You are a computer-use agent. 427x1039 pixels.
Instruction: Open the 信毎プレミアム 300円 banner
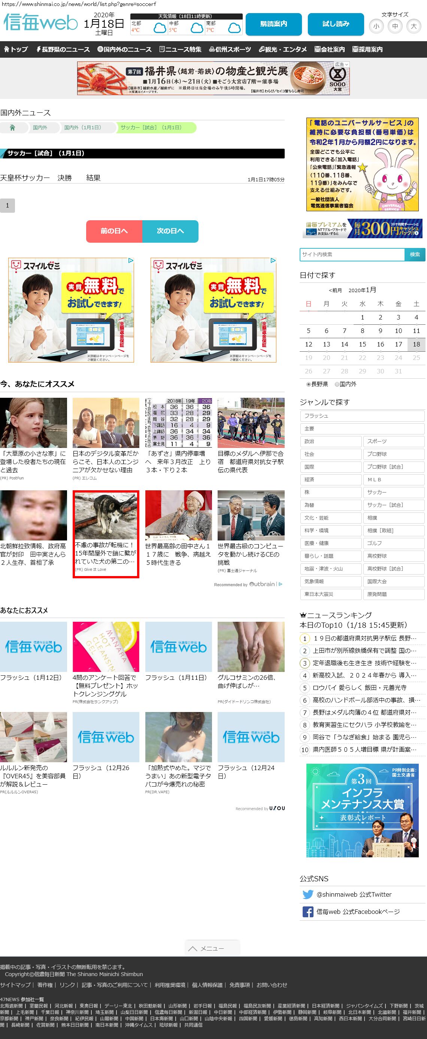coord(363,229)
